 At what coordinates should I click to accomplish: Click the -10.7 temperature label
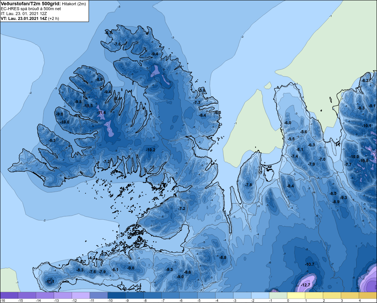coord(310,264)
